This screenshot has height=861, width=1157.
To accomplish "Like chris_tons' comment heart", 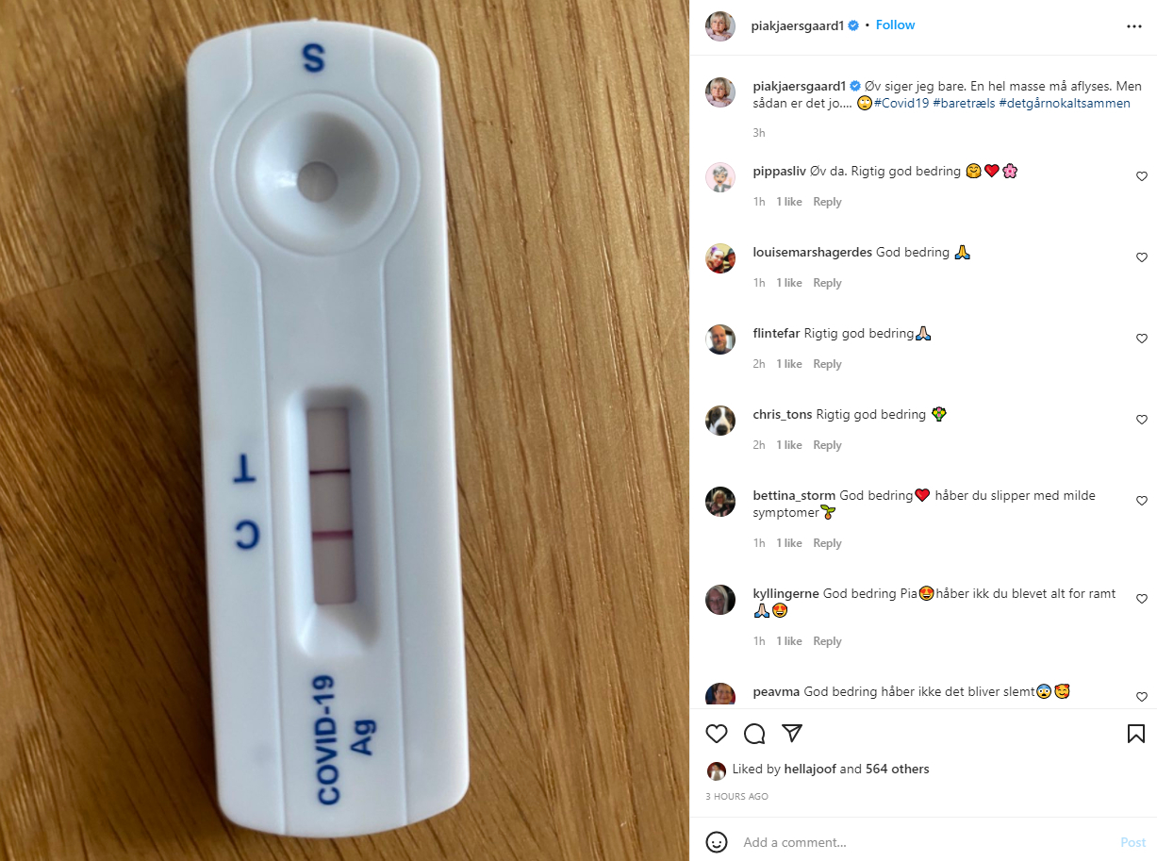I will point(1142,420).
